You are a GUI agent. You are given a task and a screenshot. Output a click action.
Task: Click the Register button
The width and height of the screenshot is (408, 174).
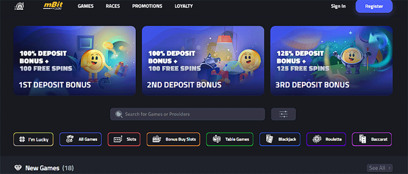pos(374,6)
